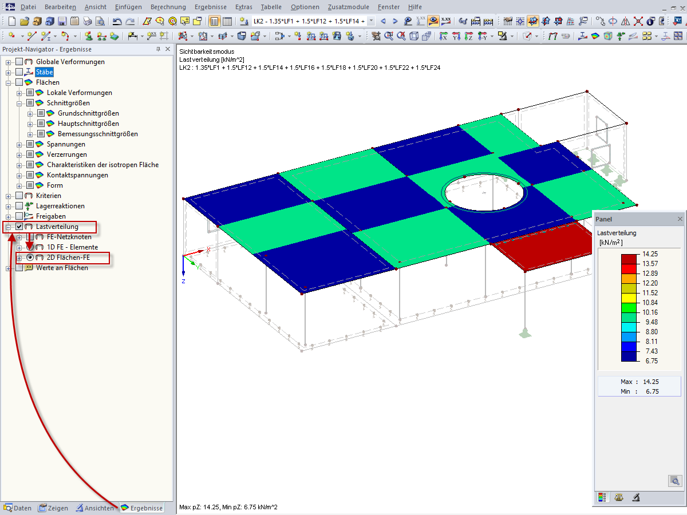
Task: Open the folder icon to load a file
Action: tap(24, 21)
